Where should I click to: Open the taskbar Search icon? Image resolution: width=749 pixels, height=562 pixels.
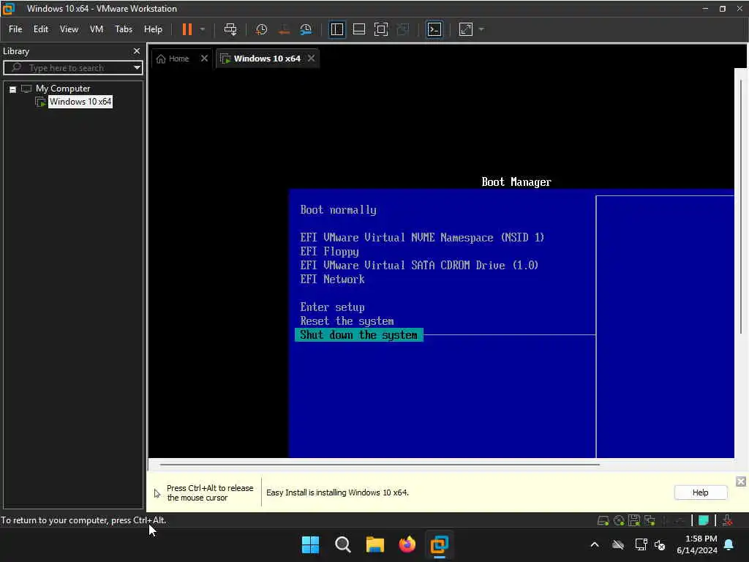[342, 544]
